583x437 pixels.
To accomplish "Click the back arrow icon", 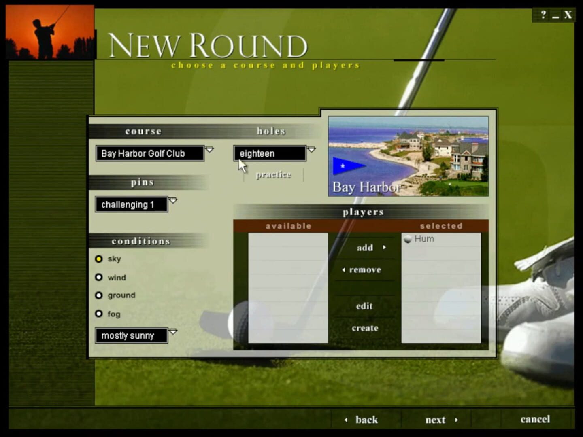I will coord(347,420).
